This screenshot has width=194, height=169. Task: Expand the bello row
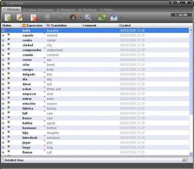[3, 30]
